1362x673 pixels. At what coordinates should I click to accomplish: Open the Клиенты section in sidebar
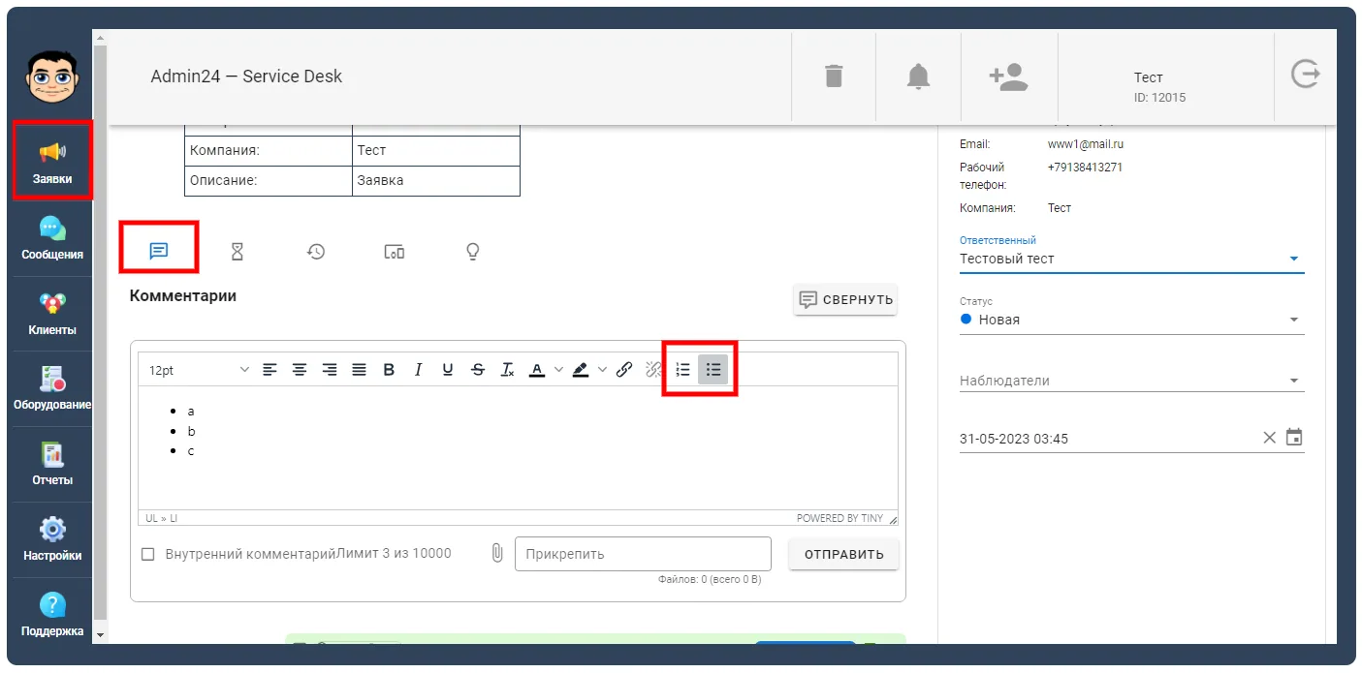point(52,314)
